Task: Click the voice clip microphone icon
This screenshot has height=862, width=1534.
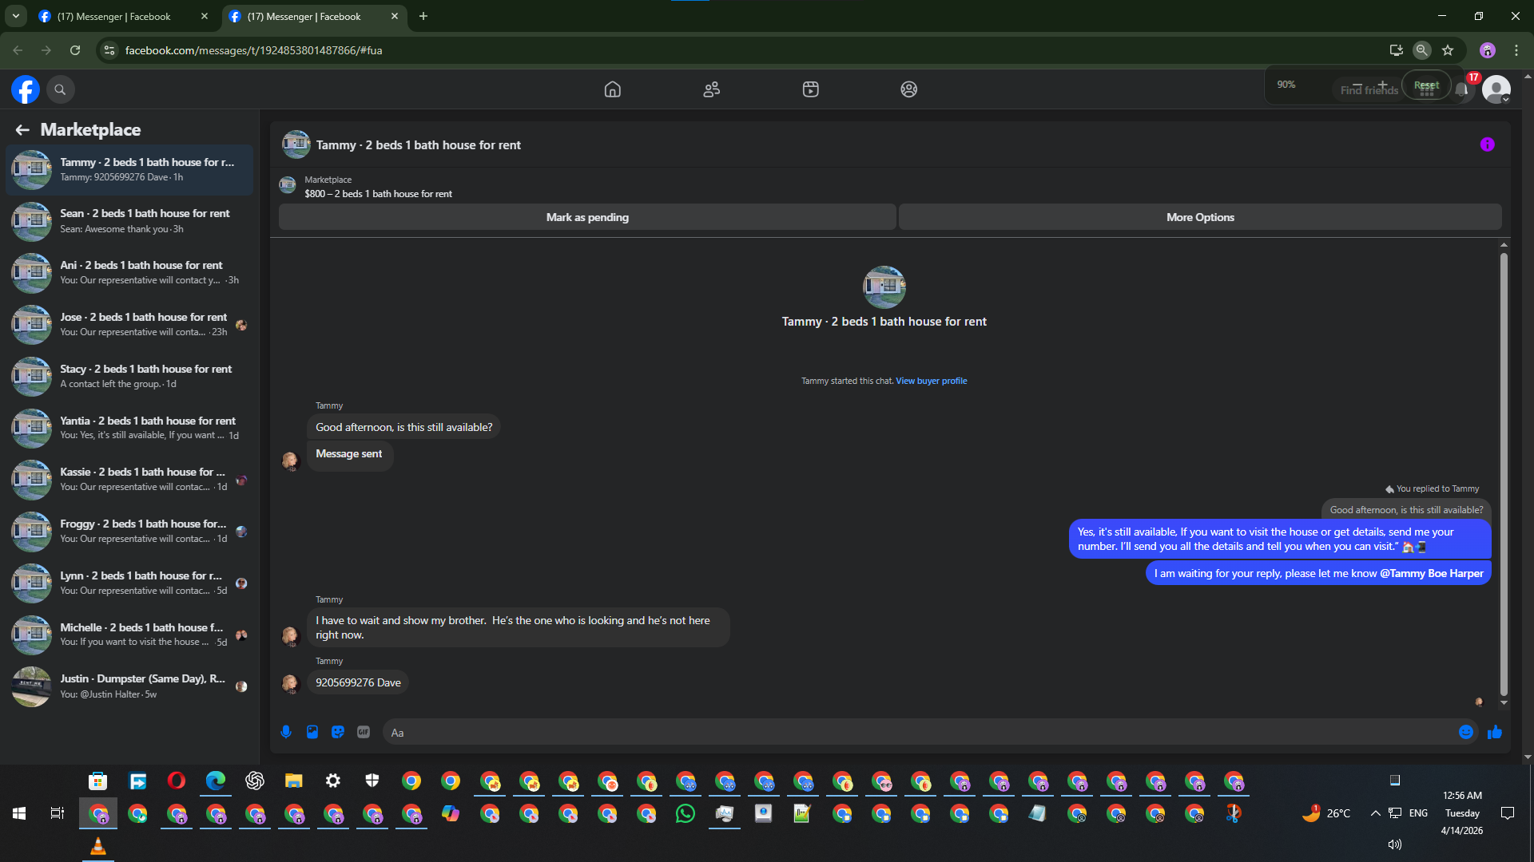Action: tap(286, 732)
